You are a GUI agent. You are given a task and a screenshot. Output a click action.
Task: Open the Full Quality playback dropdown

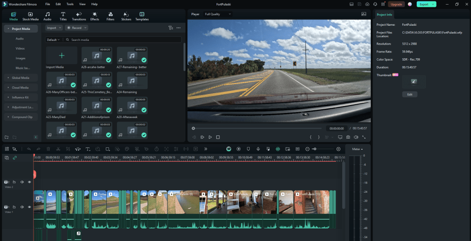218,14
